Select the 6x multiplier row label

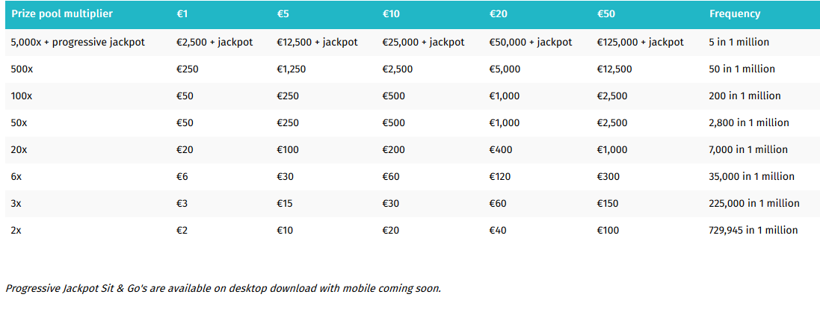[16, 177]
